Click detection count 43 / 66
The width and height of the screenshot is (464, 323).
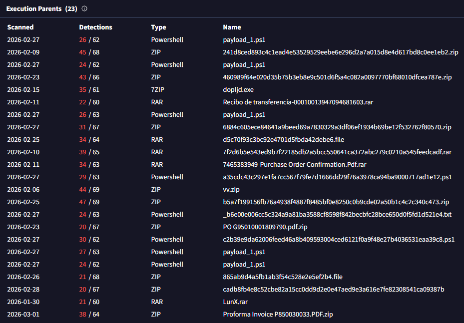click(x=89, y=77)
